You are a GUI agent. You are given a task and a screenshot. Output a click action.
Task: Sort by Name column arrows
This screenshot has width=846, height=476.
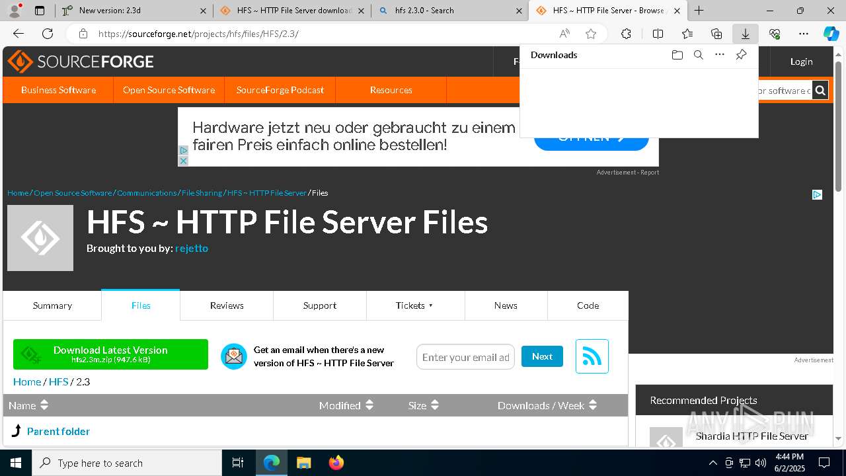point(44,405)
